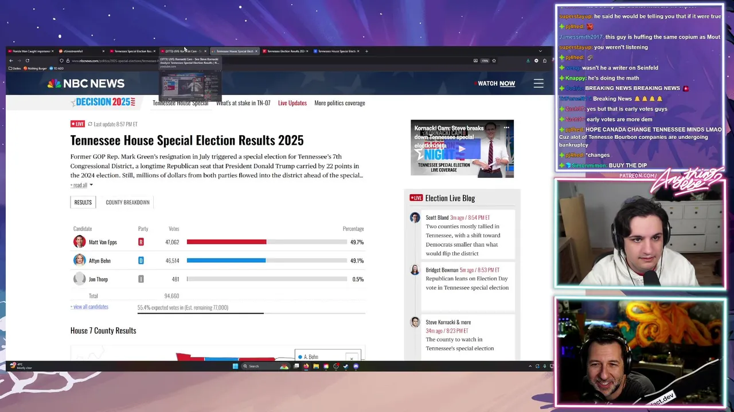Reload the page with refresh icon
The width and height of the screenshot is (734, 412).
[27, 61]
